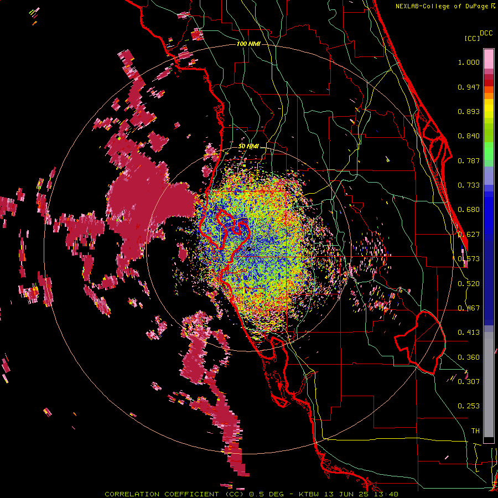
Task: Select the 0.733 legend value
Action: (x=469, y=185)
